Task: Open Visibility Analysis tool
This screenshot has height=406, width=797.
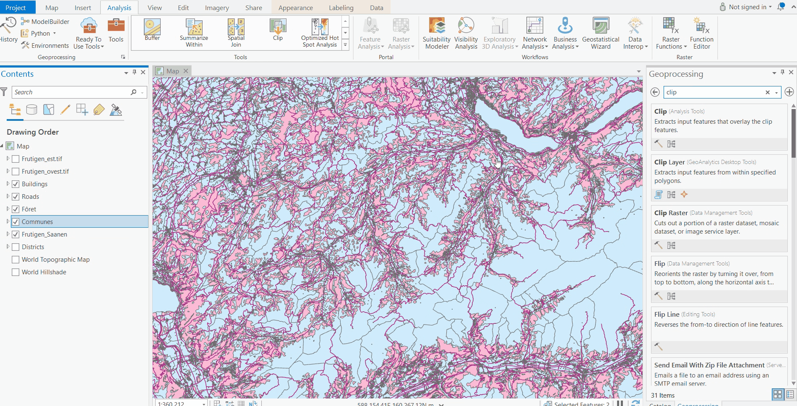Action: point(466,34)
